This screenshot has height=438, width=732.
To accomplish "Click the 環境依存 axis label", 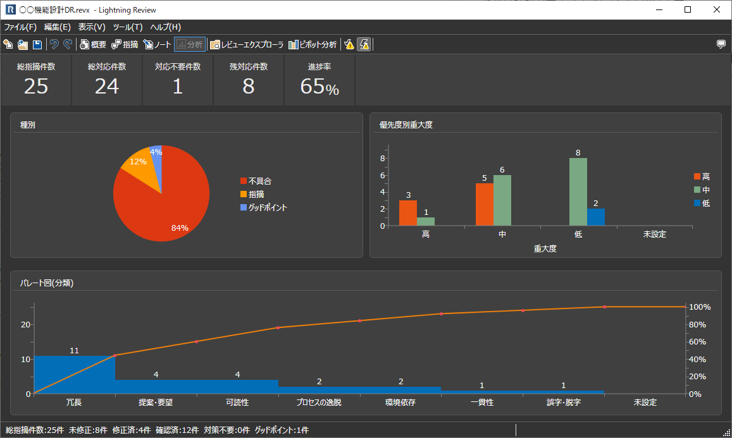I will pos(400,402).
